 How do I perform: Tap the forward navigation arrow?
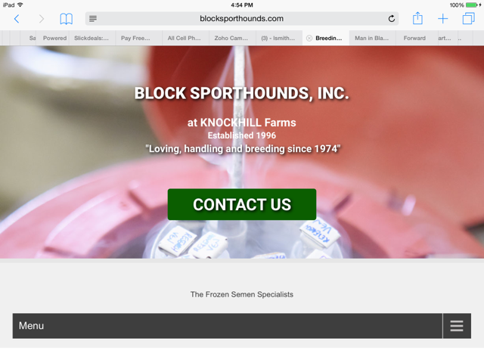tap(42, 19)
